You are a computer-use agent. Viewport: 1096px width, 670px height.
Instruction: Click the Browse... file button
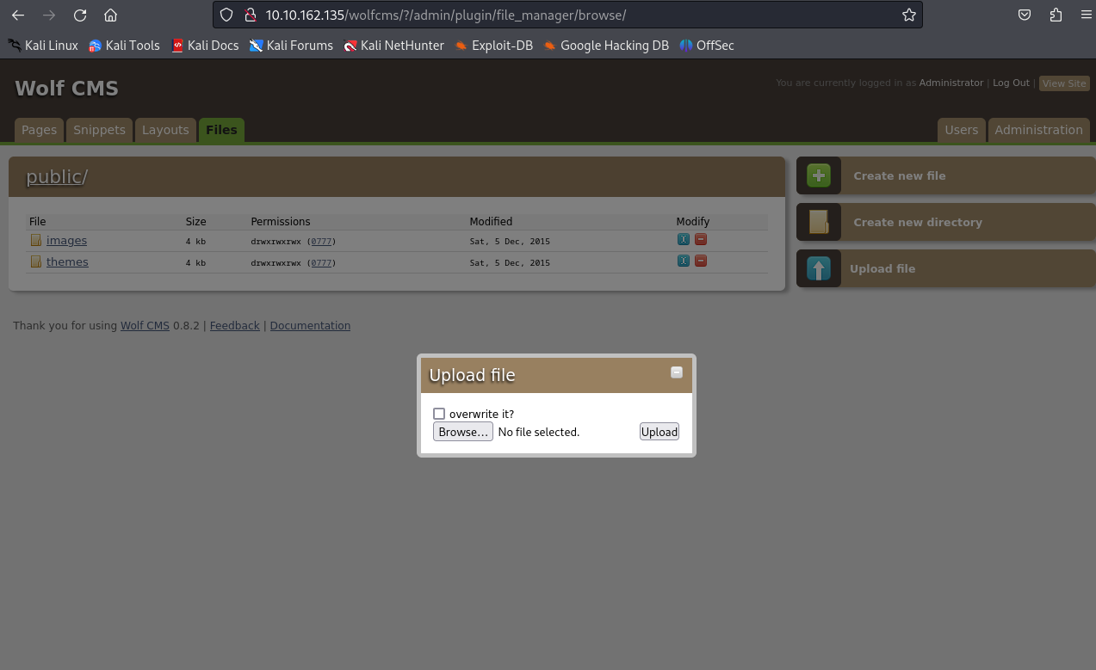(463, 432)
